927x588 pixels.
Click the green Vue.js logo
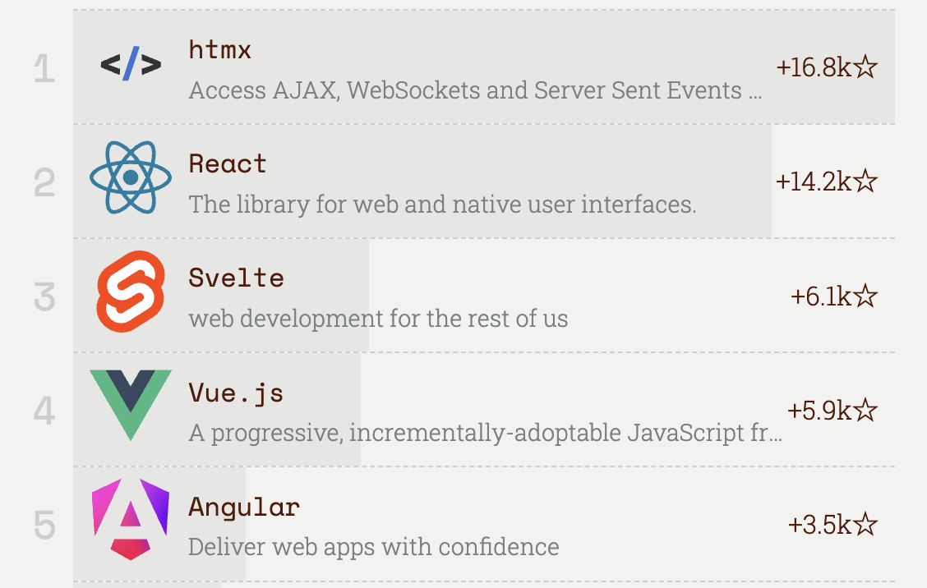click(x=131, y=406)
